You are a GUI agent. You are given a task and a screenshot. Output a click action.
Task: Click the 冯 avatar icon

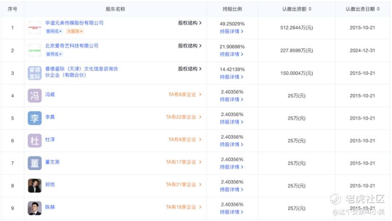34,95
